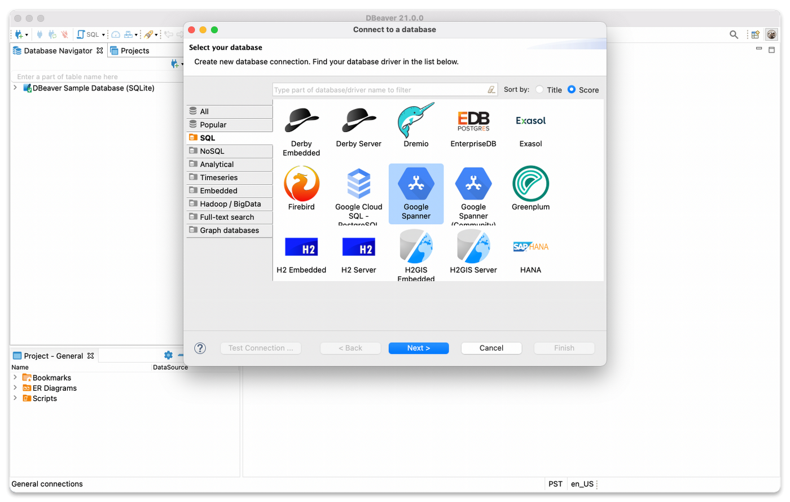
Task: Select the Derby Embedded driver
Action: tap(301, 130)
